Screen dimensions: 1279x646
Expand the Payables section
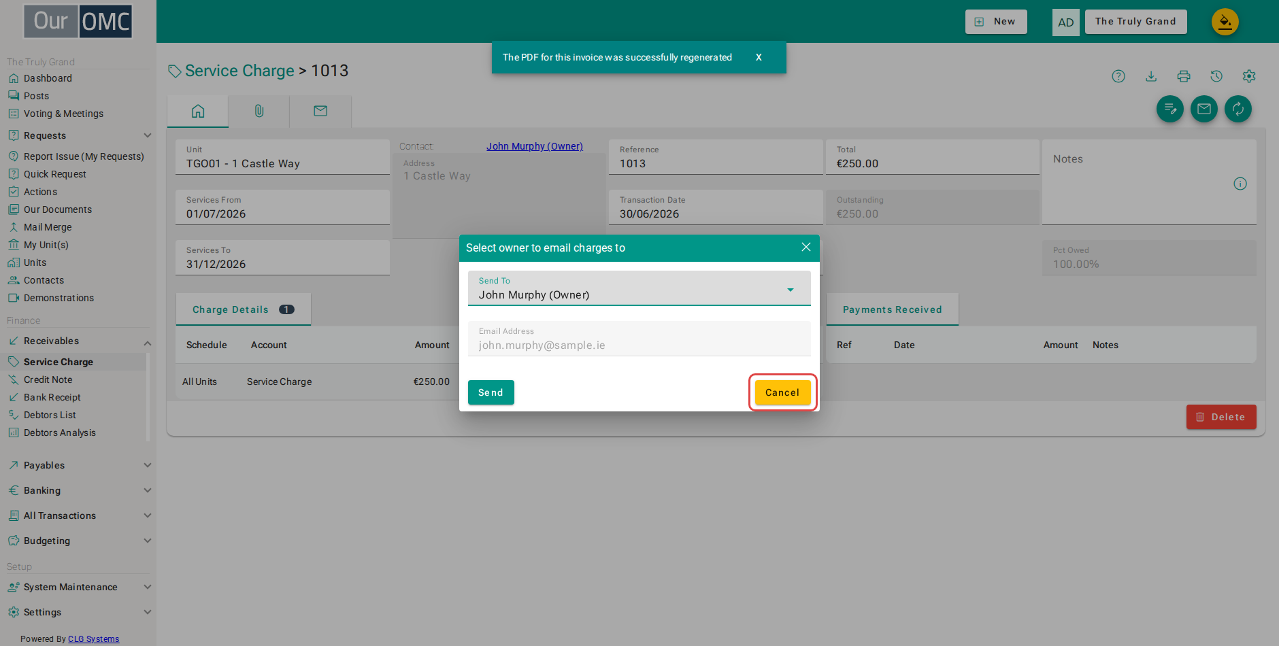coord(80,465)
